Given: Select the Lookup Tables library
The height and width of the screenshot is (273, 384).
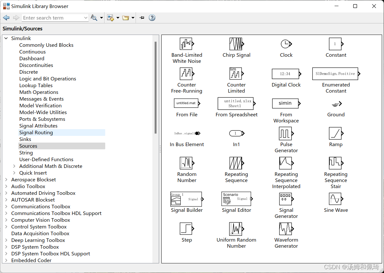Looking at the screenshot, I should pos(36,85).
